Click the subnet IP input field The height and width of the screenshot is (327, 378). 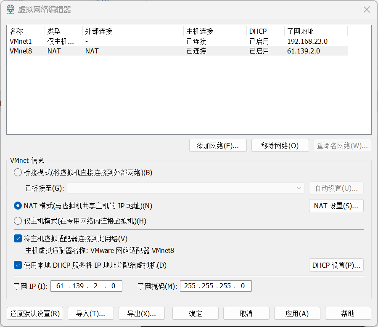coord(86,286)
